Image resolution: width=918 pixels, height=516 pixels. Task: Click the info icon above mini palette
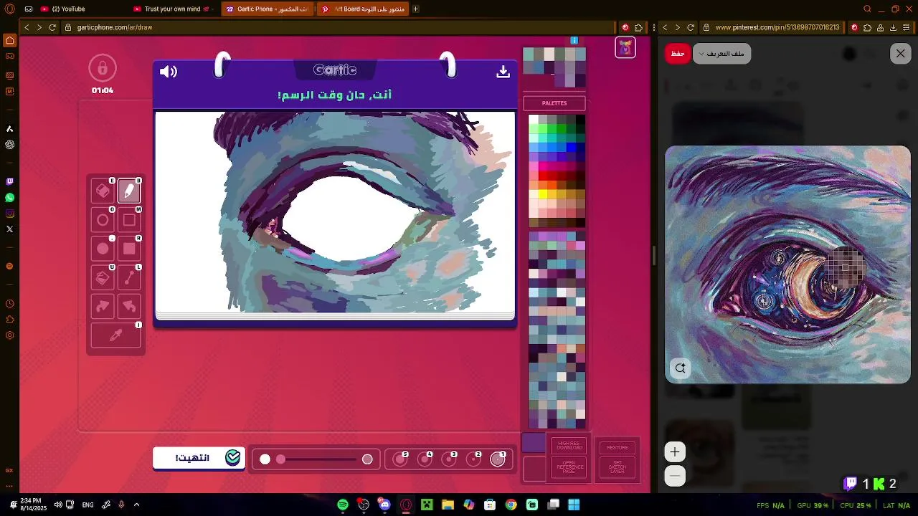click(x=574, y=41)
